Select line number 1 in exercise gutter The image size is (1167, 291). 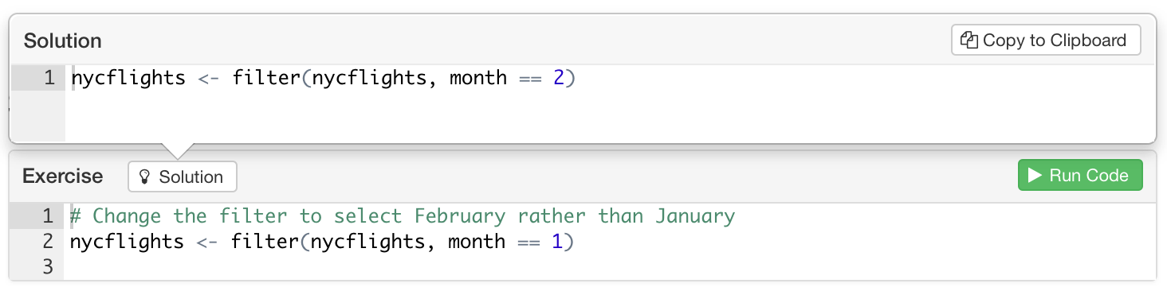pyautogui.click(x=48, y=215)
